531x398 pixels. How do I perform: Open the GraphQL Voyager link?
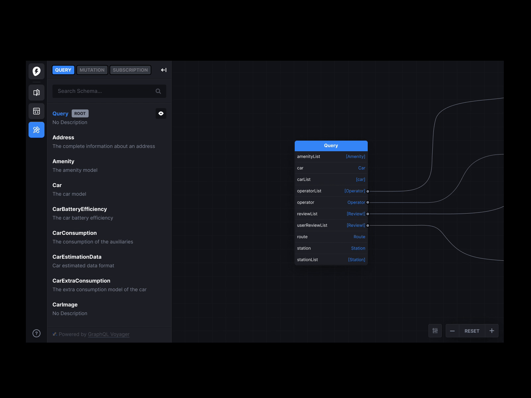(x=109, y=334)
